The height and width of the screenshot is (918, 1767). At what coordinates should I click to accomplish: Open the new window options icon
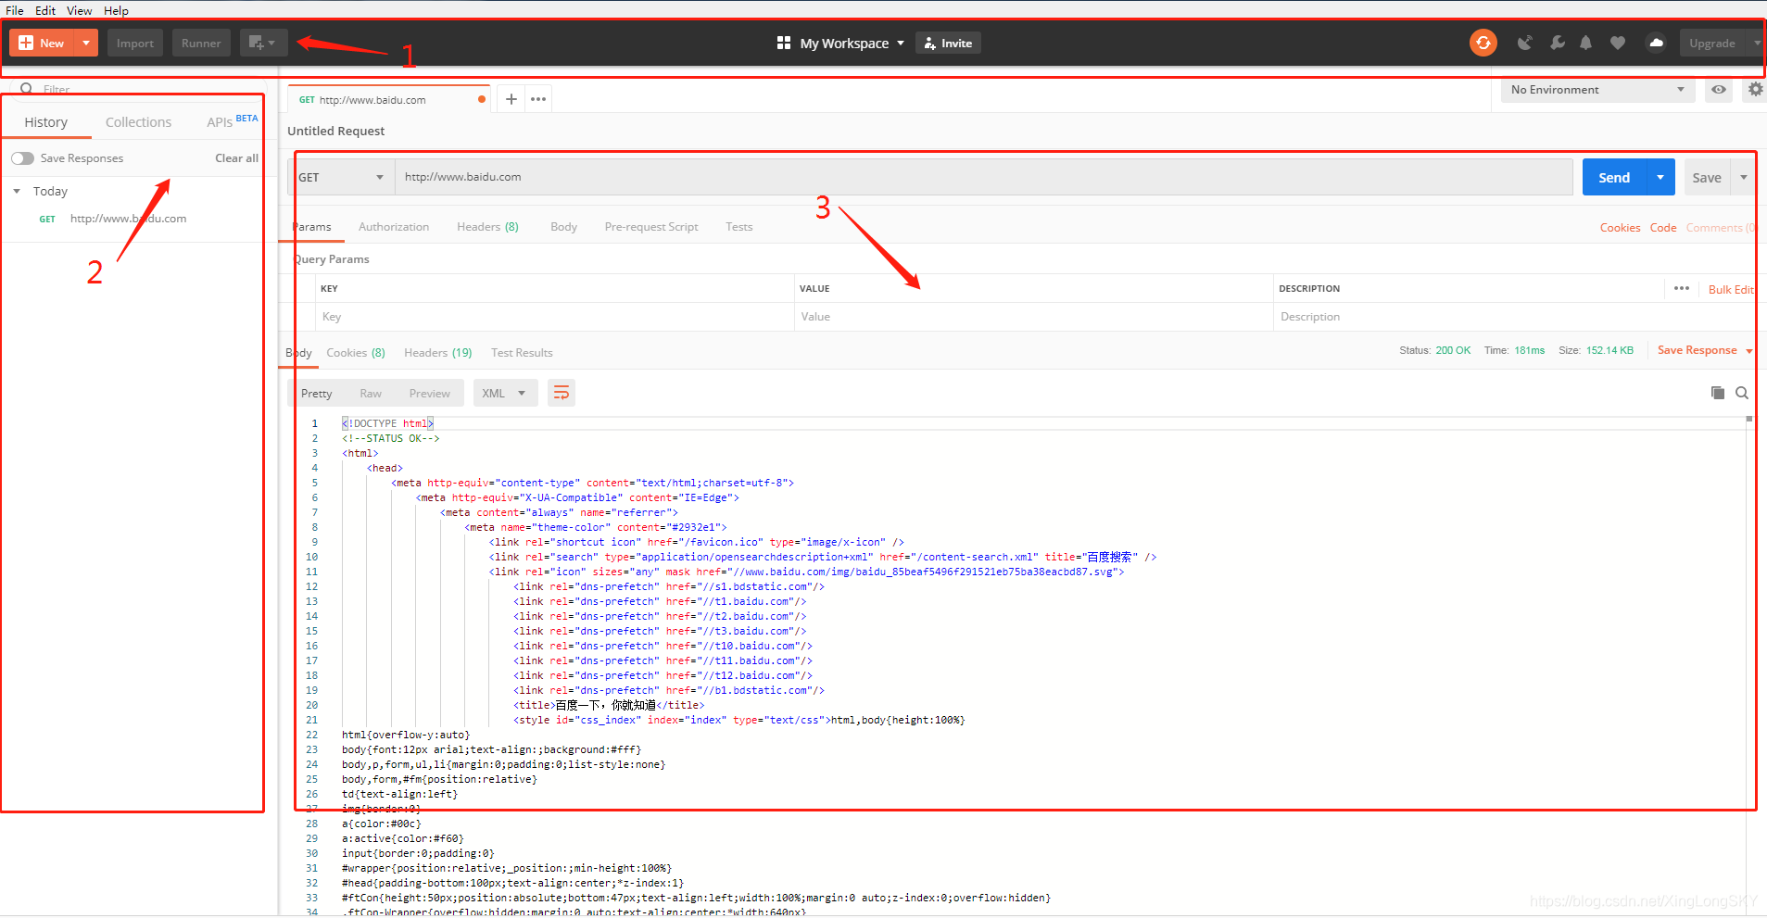pyautogui.click(x=263, y=43)
